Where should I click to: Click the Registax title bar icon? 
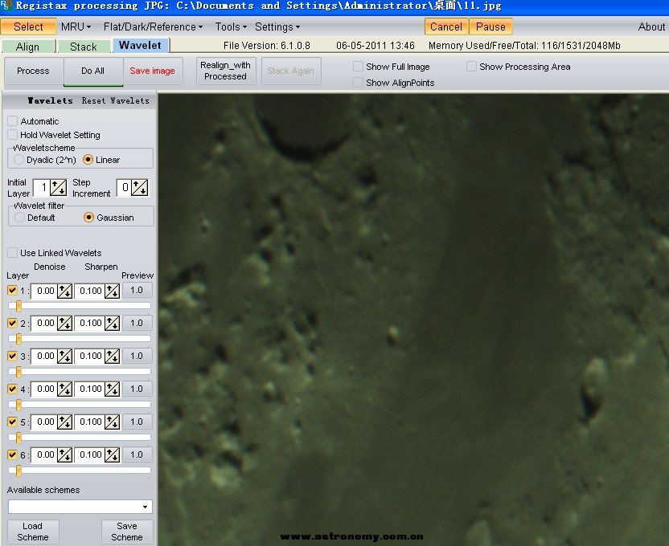pyautogui.click(x=6, y=6)
